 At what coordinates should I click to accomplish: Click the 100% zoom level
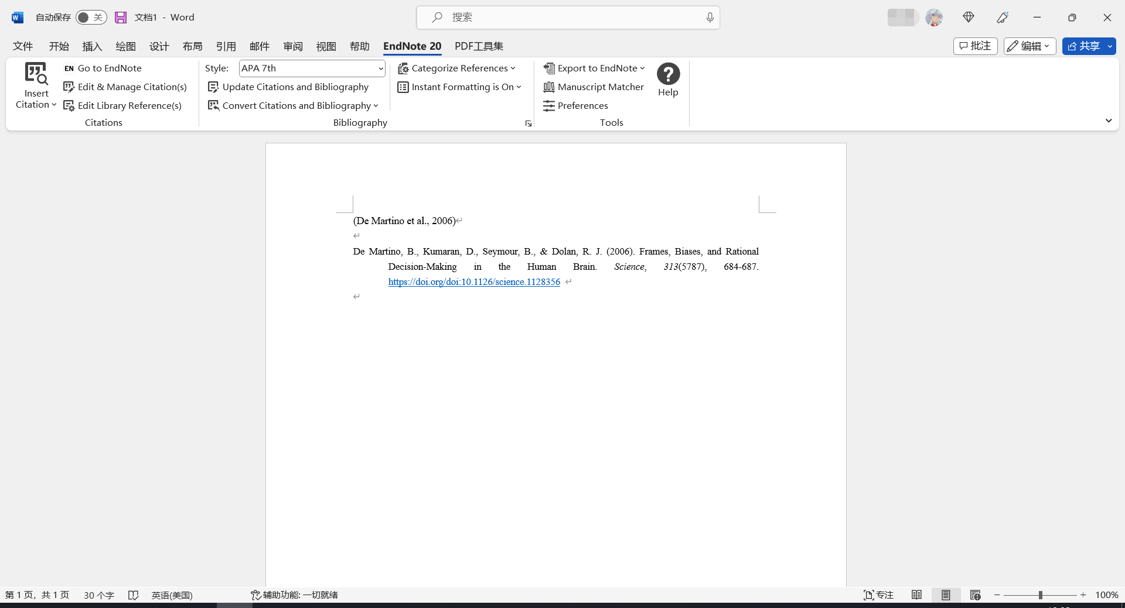[1106, 595]
